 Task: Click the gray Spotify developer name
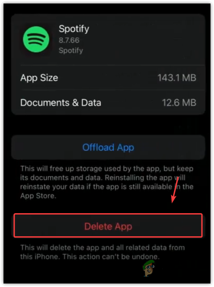pos(71,50)
